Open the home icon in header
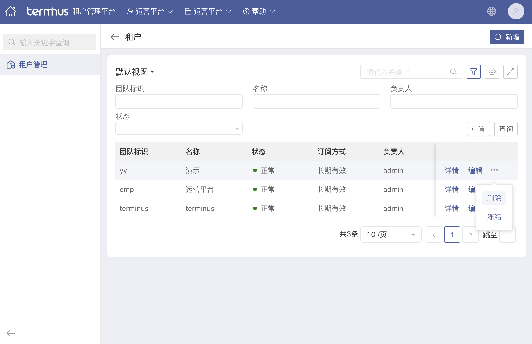Image resolution: width=532 pixels, height=344 pixels. 11,12
